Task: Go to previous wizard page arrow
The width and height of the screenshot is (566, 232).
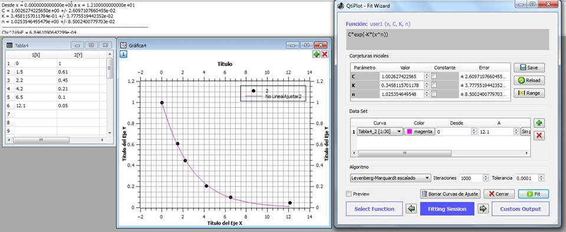Action: tap(411, 208)
